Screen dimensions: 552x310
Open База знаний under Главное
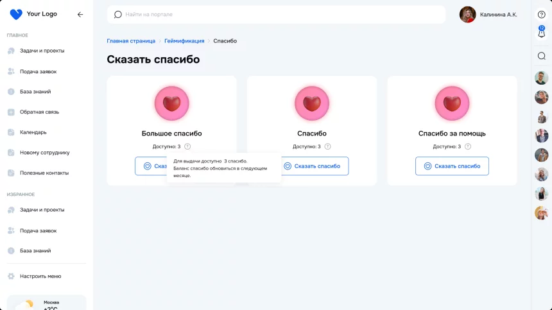click(35, 92)
